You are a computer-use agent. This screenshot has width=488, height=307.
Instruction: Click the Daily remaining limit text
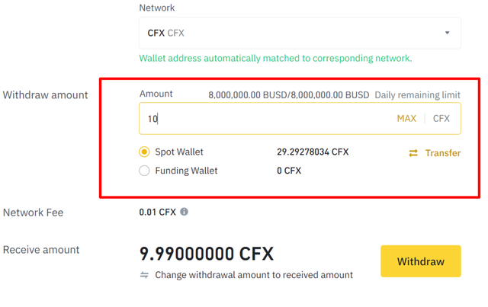pos(418,95)
